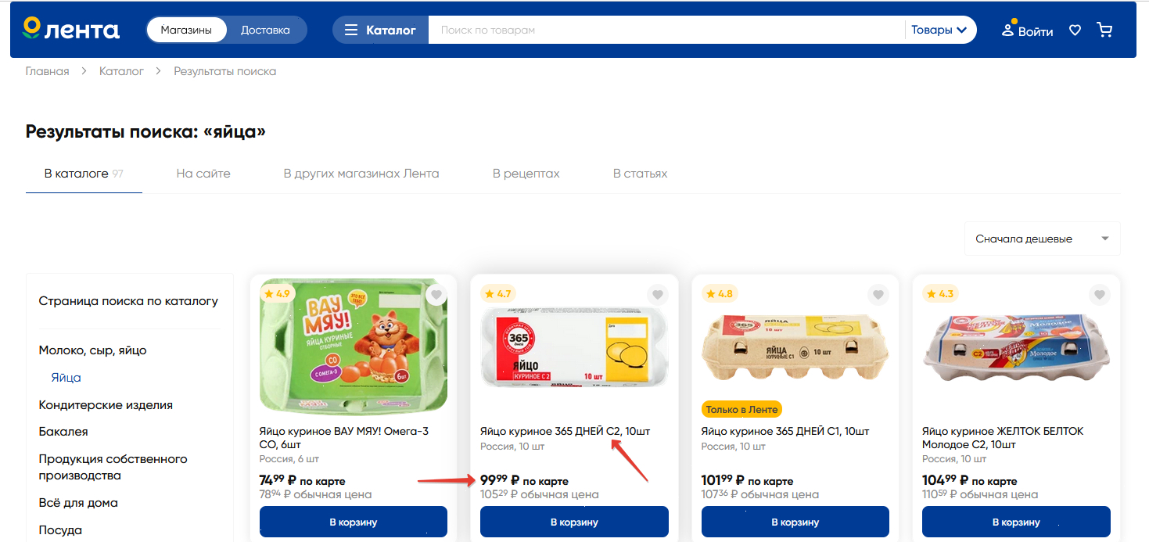The height and width of the screenshot is (542, 1149).
Task: Open the Сначала дешевые sort dropdown
Action: [1042, 239]
